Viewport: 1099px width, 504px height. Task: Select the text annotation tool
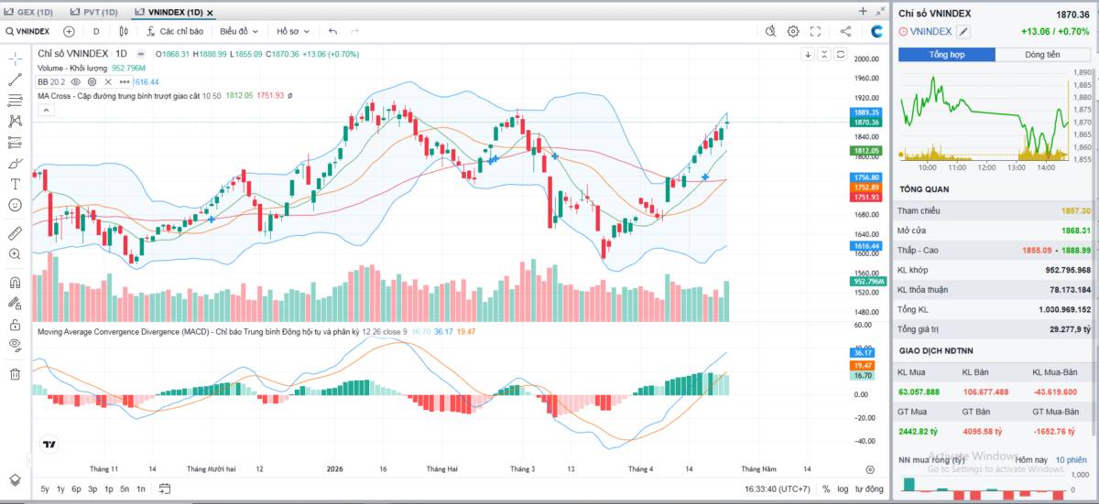pyautogui.click(x=15, y=184)
